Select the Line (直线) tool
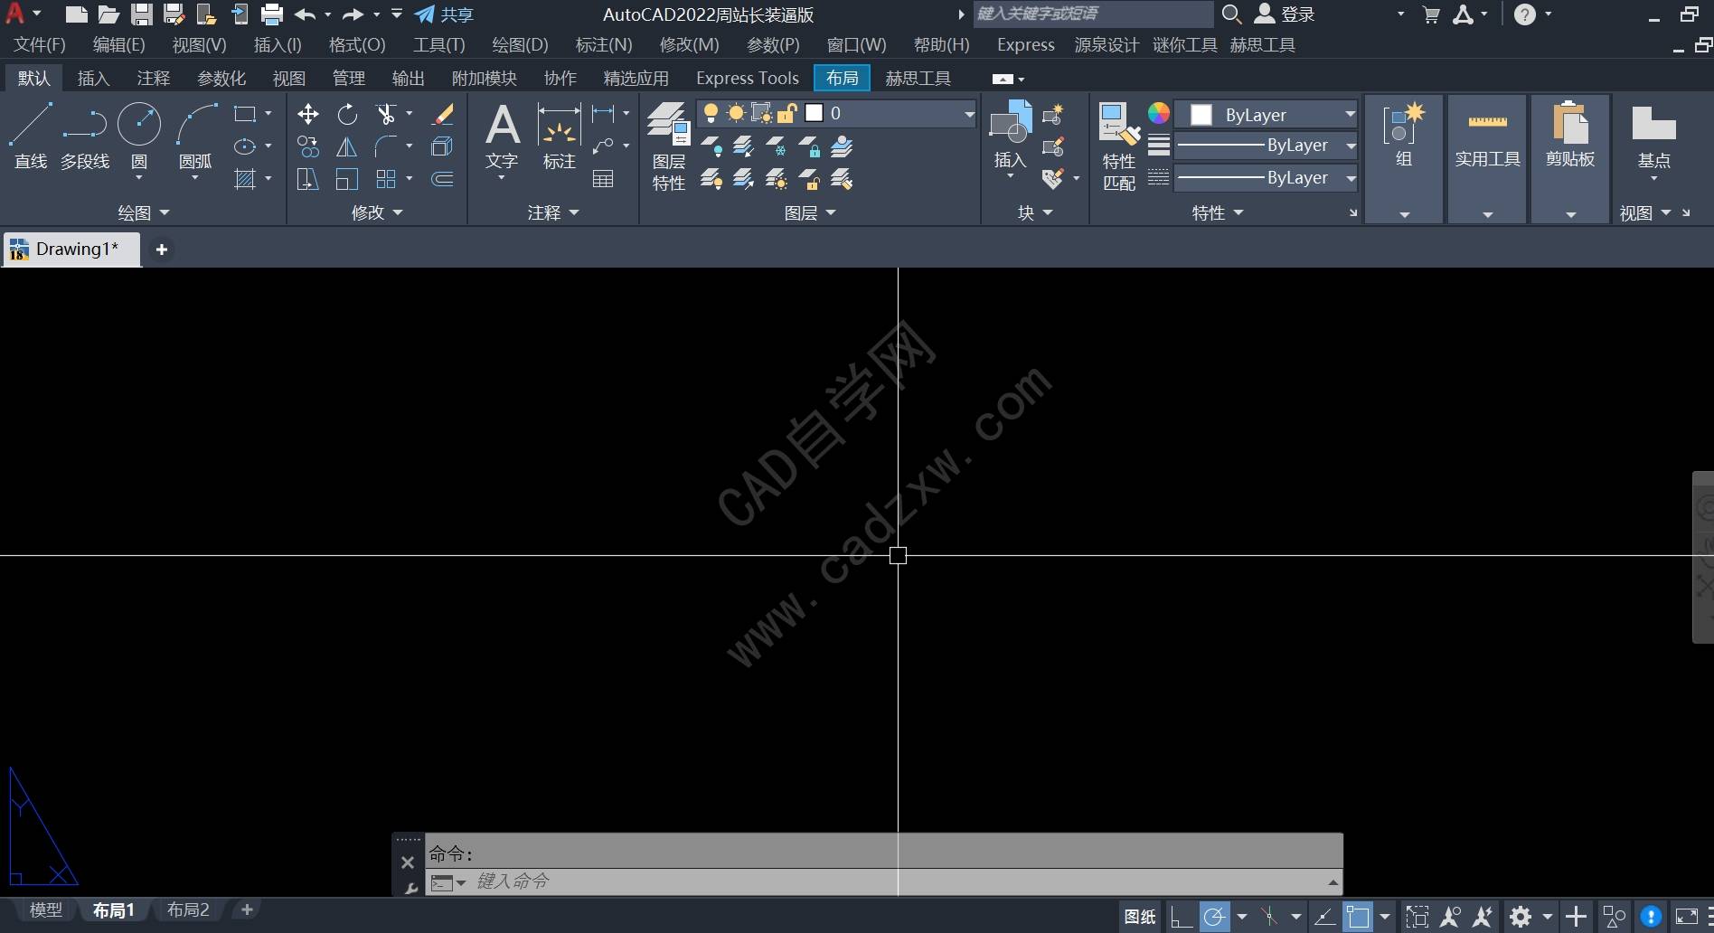Image resolution: width=1714 pixels, height=933 pixels. pos(31,136)
